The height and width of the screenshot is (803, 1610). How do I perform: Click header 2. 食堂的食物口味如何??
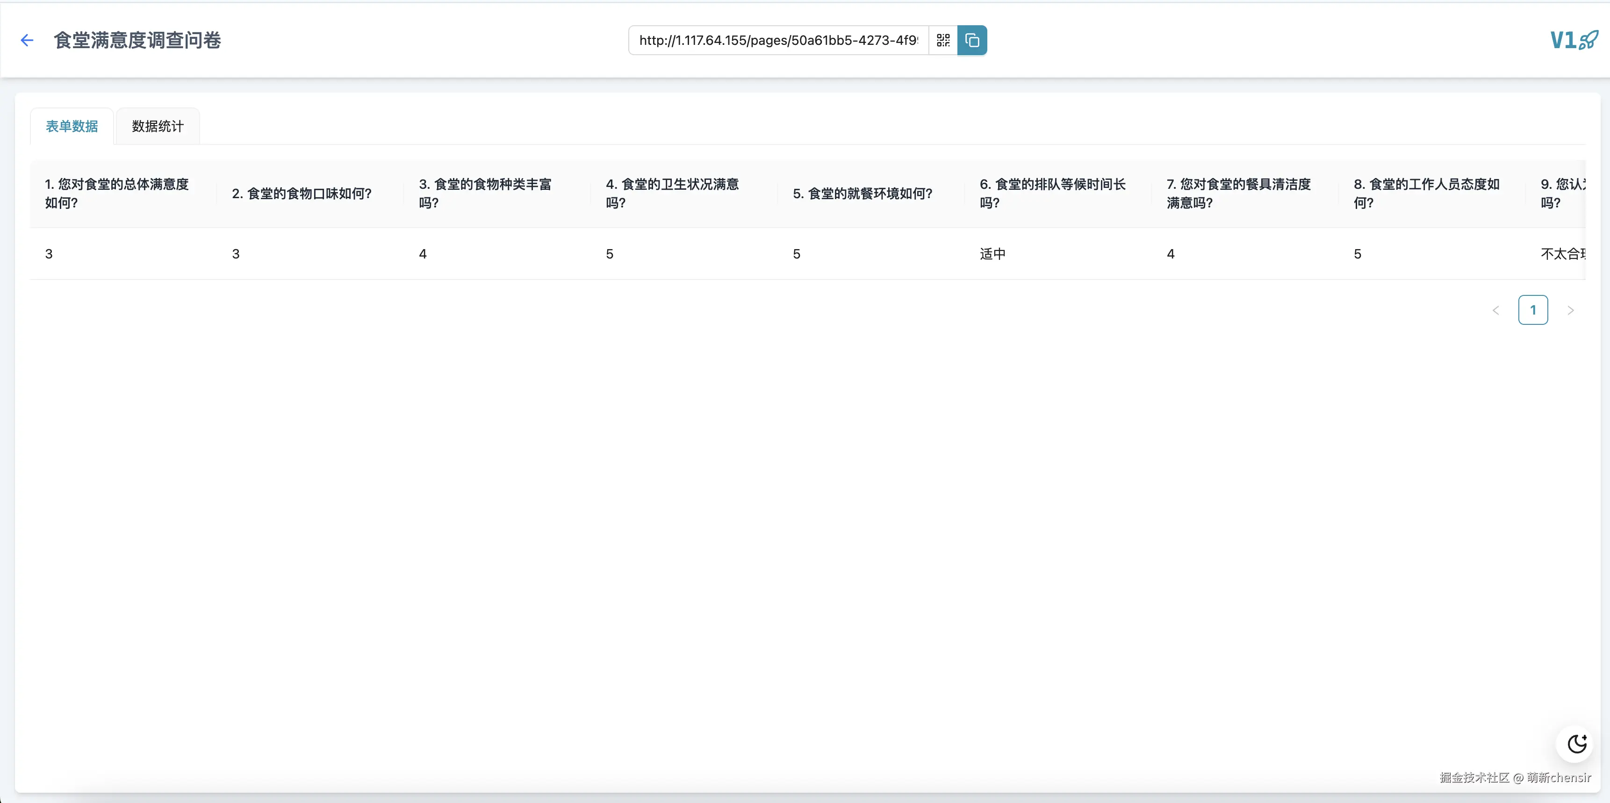(x=301, y=194)
